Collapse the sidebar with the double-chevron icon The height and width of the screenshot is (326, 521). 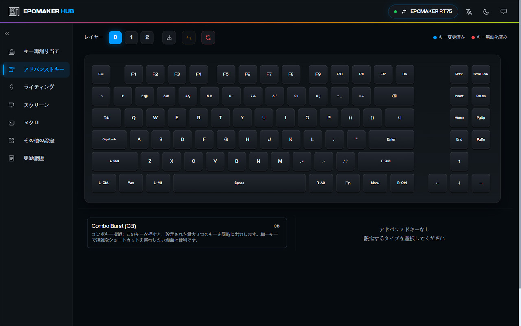(7, 34)
